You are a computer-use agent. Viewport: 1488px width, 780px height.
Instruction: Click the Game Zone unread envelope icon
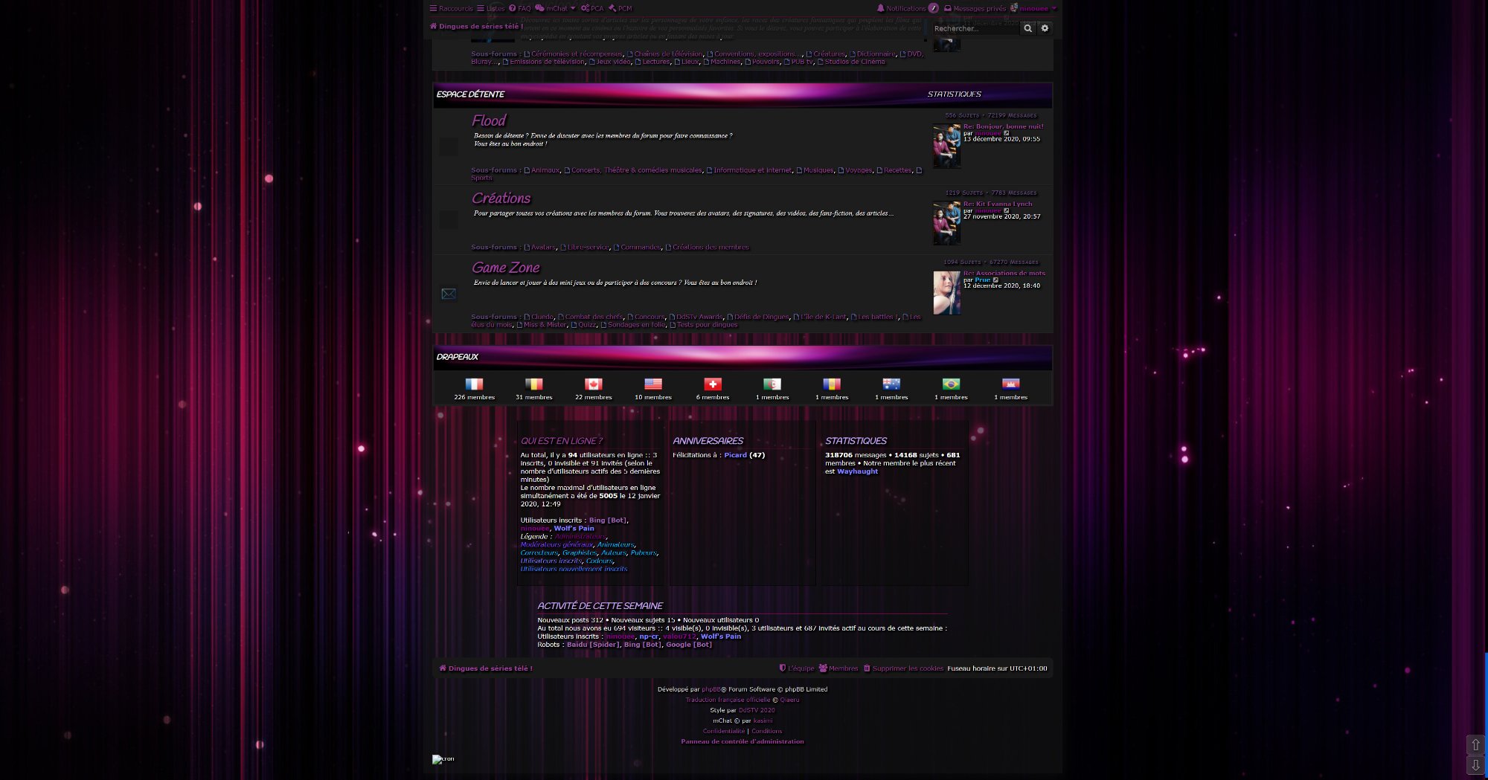click(449, 294)
